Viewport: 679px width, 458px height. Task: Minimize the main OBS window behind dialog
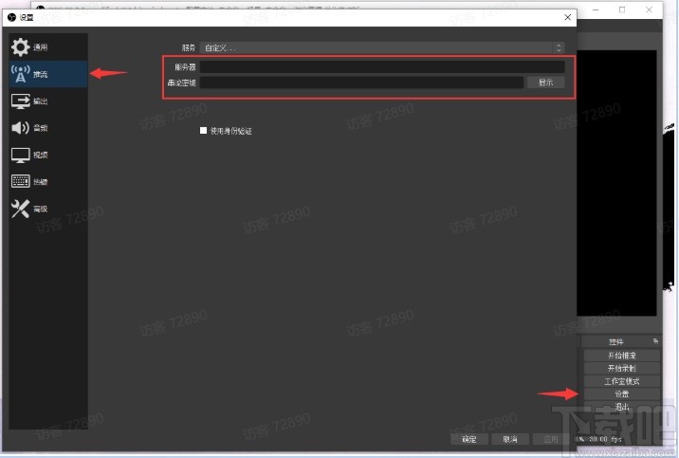point(596,9)
